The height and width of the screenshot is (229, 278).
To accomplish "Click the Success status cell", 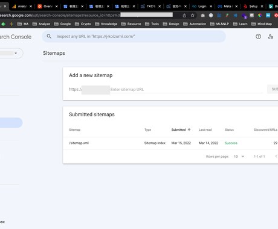I will pos(231,143).
